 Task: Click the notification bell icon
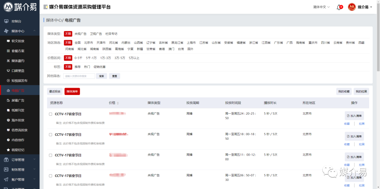coord(339,7)
